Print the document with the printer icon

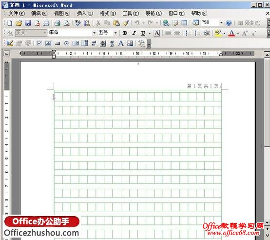[58, 23]
